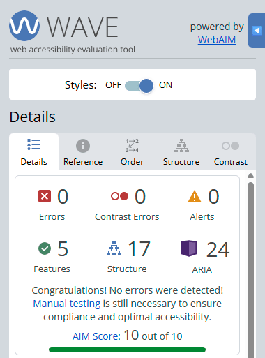Open the Structure tab
The width and height of the screenshot is (265, 358).
click(x=181, y=152)
